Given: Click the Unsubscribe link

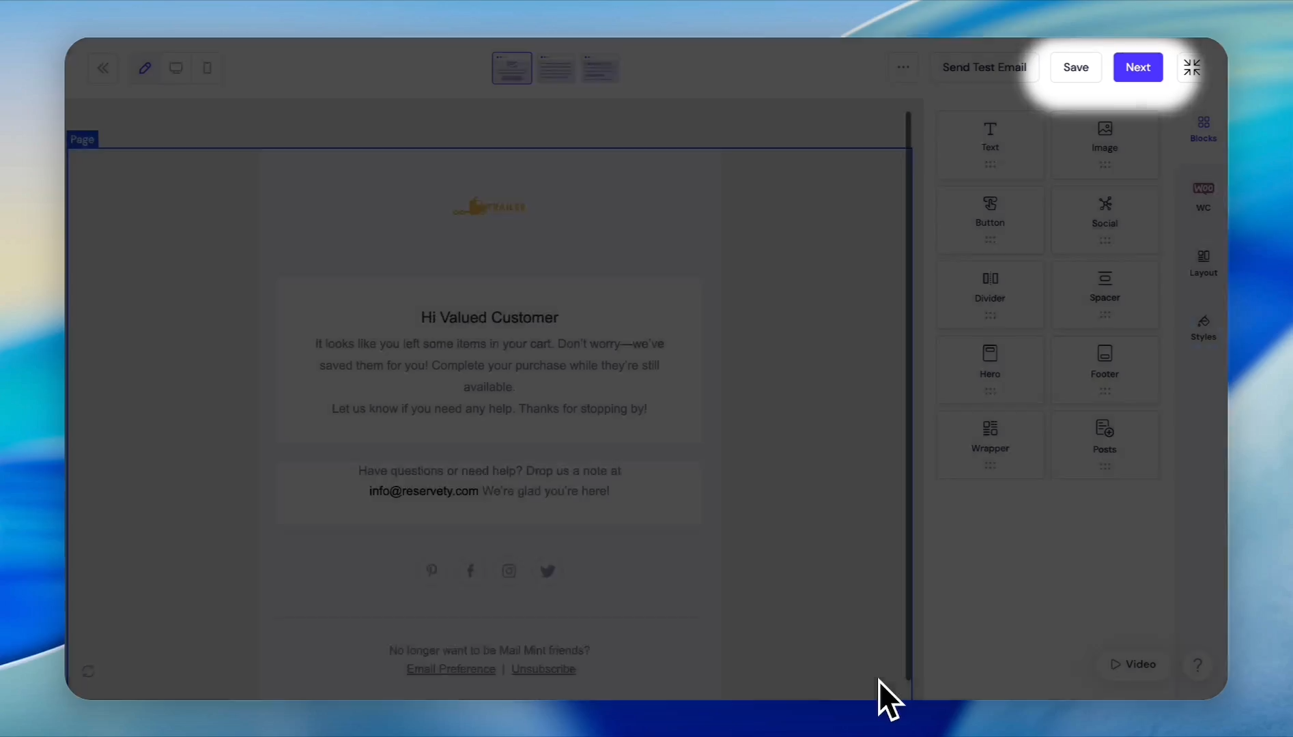Looking at the screenshot, I should (x=543, y=669).
